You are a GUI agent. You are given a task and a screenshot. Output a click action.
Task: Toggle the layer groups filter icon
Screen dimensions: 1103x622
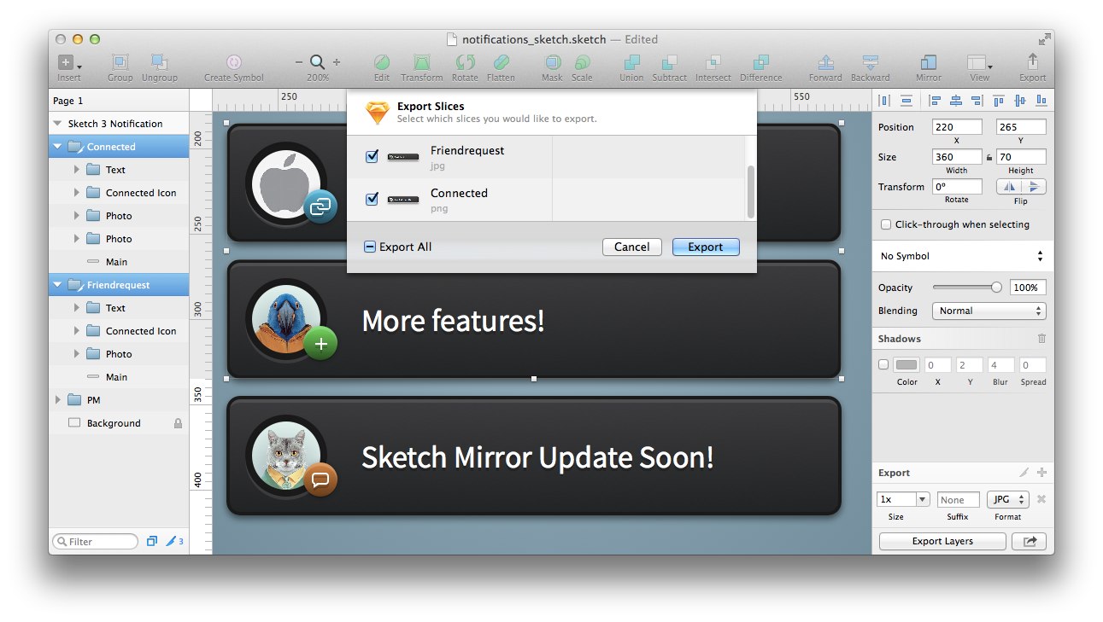(152, 541)
